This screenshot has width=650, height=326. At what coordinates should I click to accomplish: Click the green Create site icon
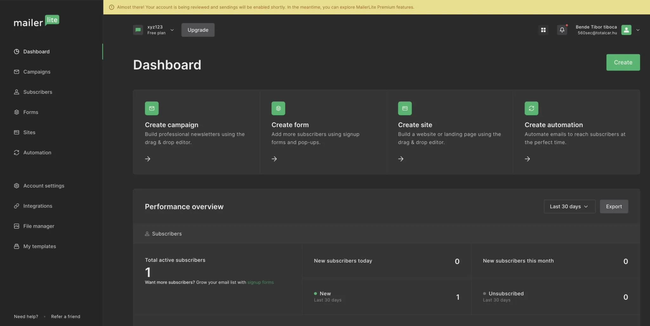pyautogui.click(x=405, y=108)
